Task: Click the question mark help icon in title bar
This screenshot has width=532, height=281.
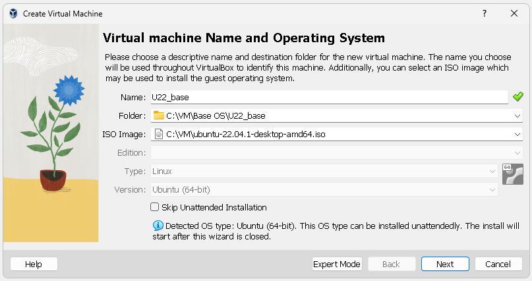Action: tap(485, 14)
